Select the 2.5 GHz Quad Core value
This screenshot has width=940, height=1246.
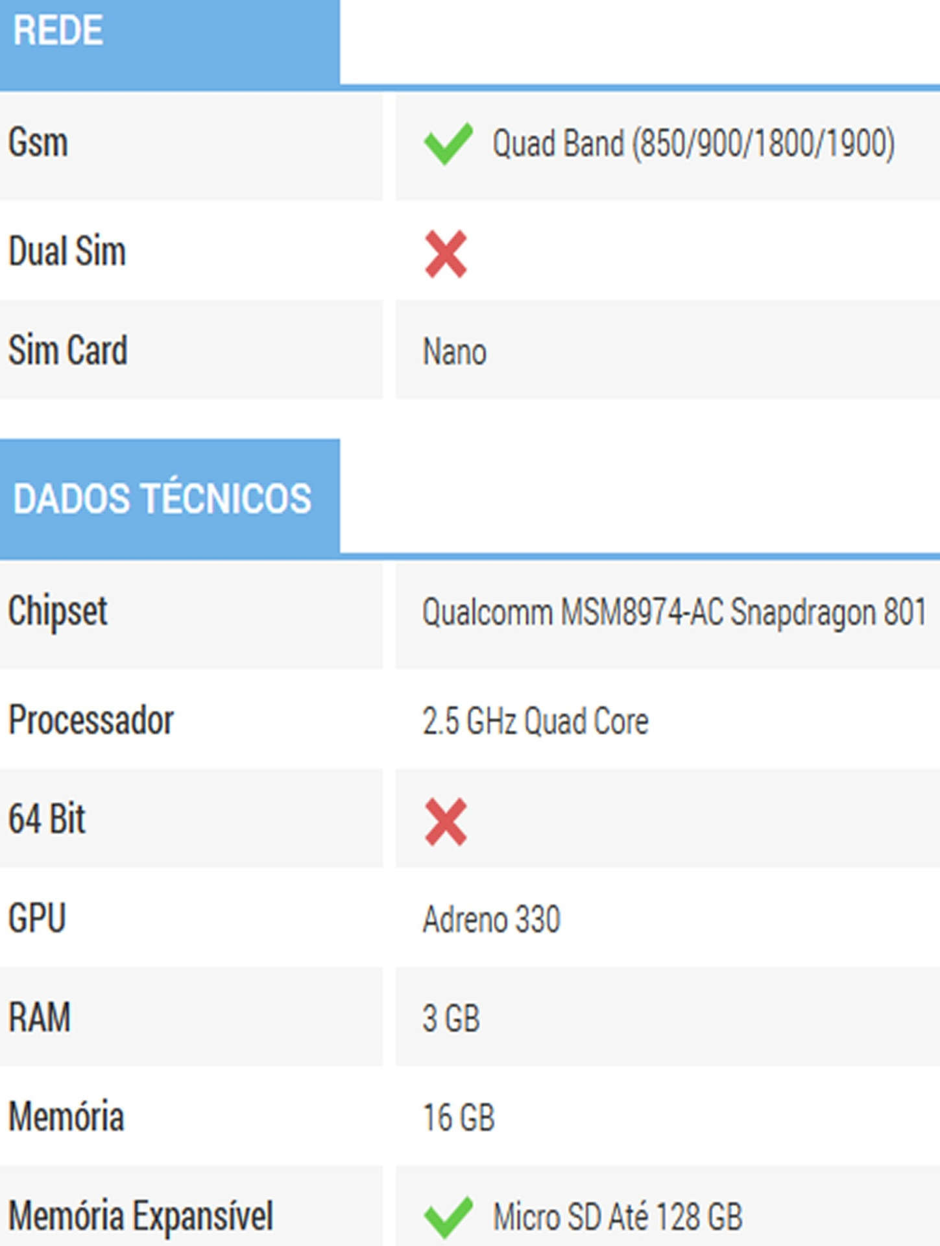tap(535, 722)
